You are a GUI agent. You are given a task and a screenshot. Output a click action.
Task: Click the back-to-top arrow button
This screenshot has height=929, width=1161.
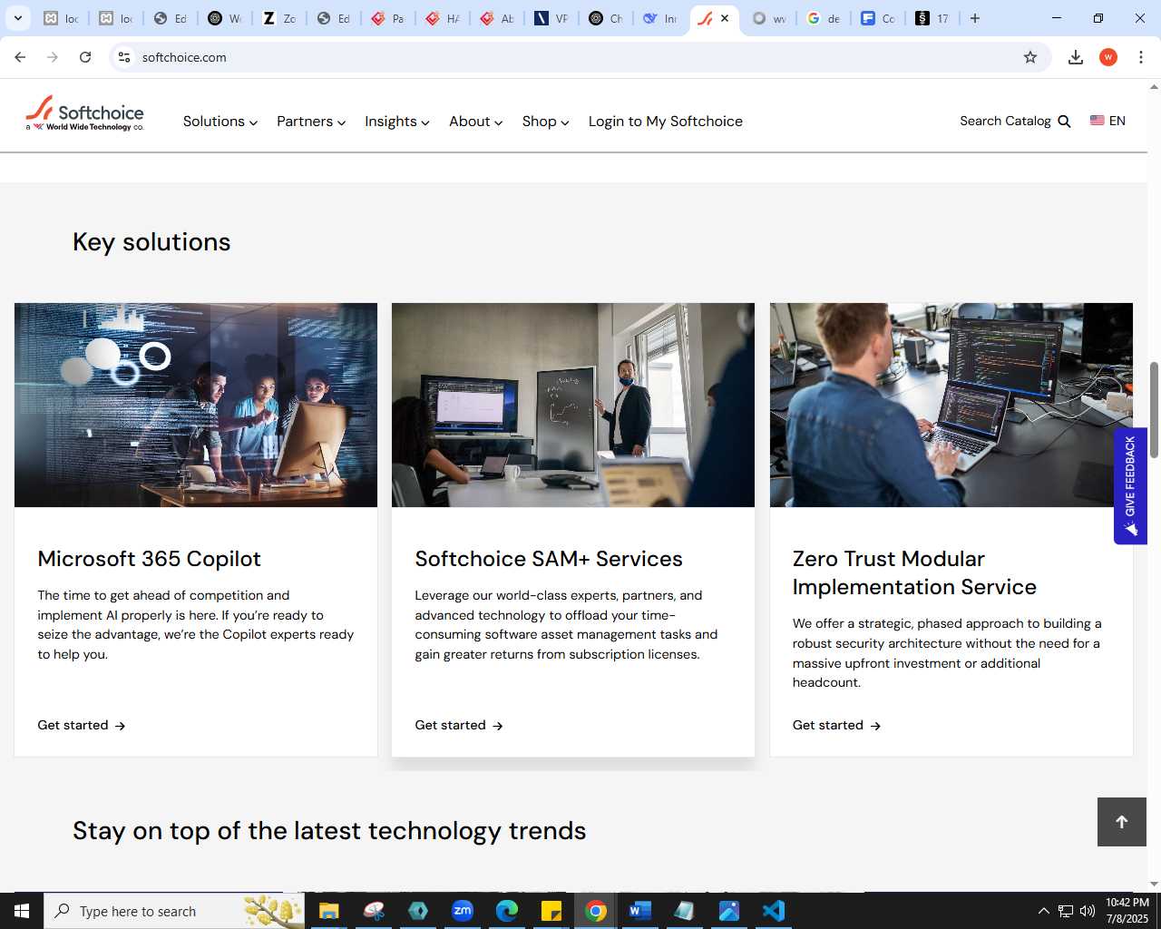(1122, 822)
